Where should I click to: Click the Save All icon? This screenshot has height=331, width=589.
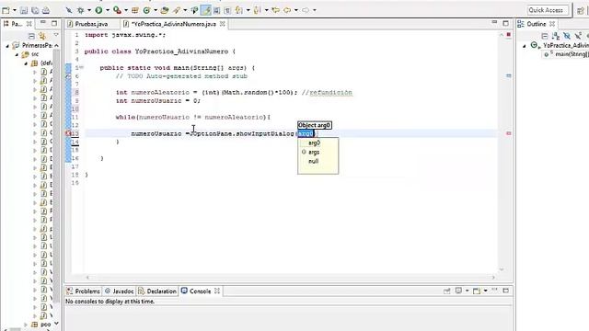(x=35, y=10)
